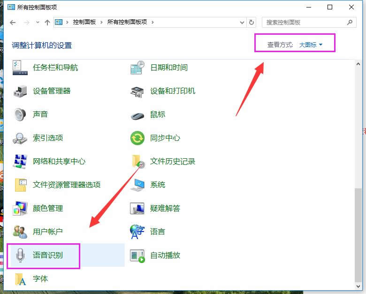Expand the chevron before 控制面板 breadcrumb
Image resolution: width=366 pixels, height=294 pixels.
pos(67,23)
